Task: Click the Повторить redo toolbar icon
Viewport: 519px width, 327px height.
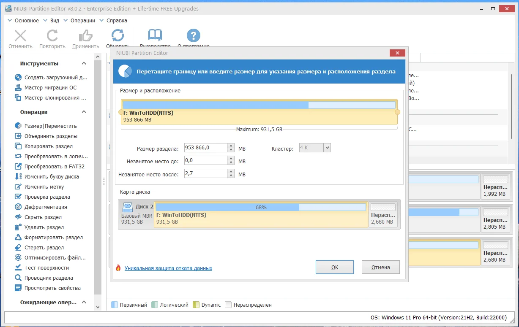Action: coord(52,36)
